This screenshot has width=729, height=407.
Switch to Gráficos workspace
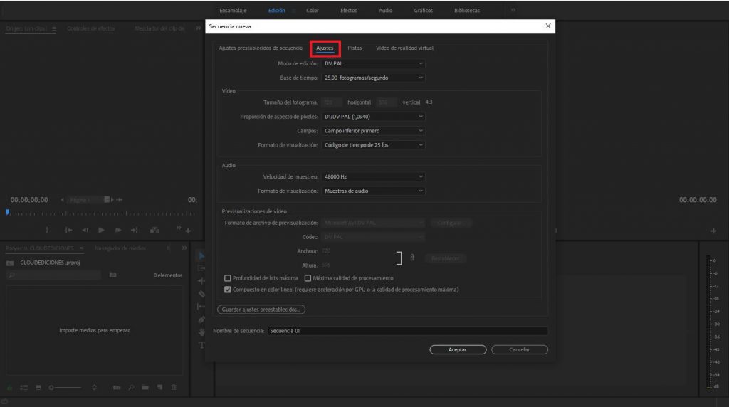coord(423,10)
